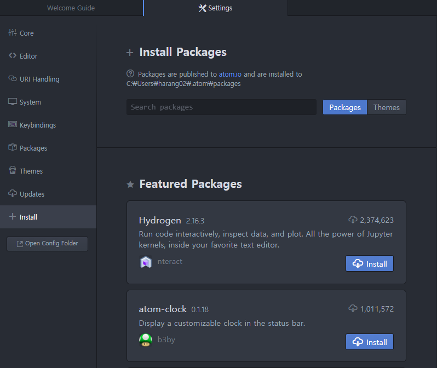Open URI Handling settings section
The height and width of the screenshot is (368, 437).
coord(48,79)
